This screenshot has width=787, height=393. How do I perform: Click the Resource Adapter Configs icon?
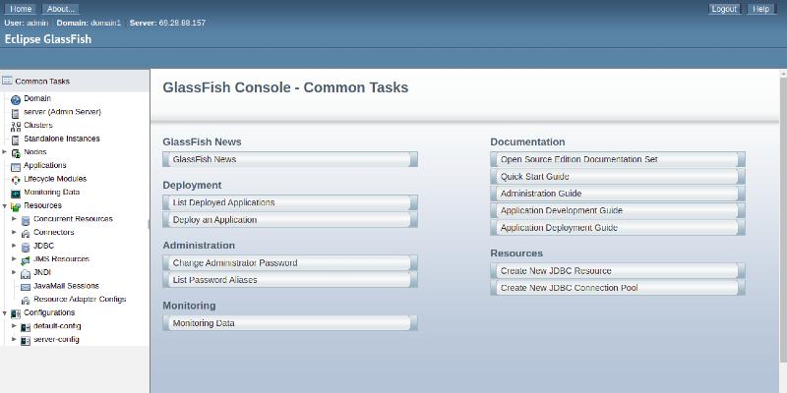26,301
